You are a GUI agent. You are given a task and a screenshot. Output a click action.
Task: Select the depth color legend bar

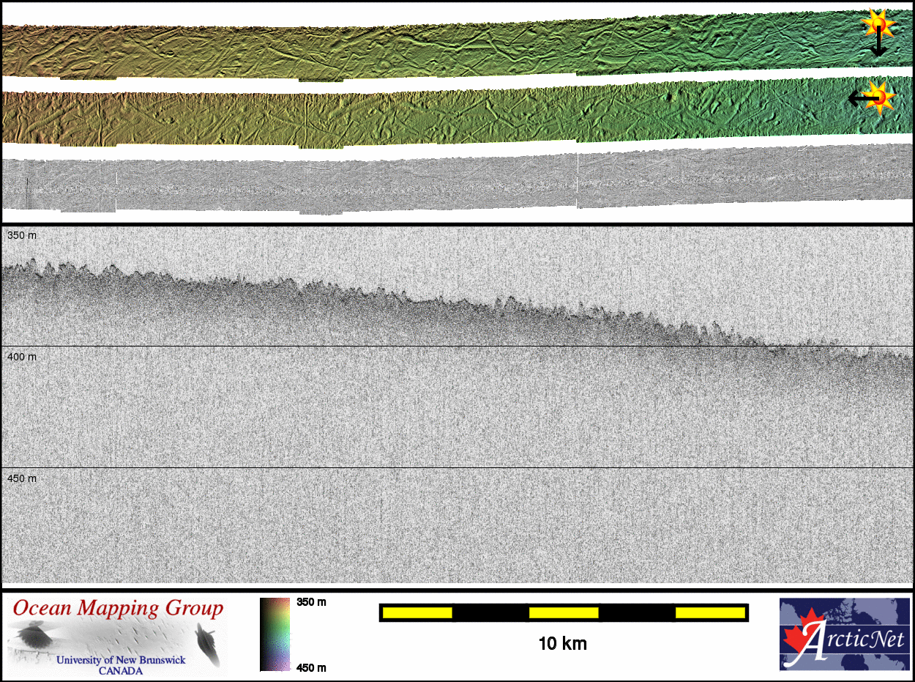tap(274, 634)
